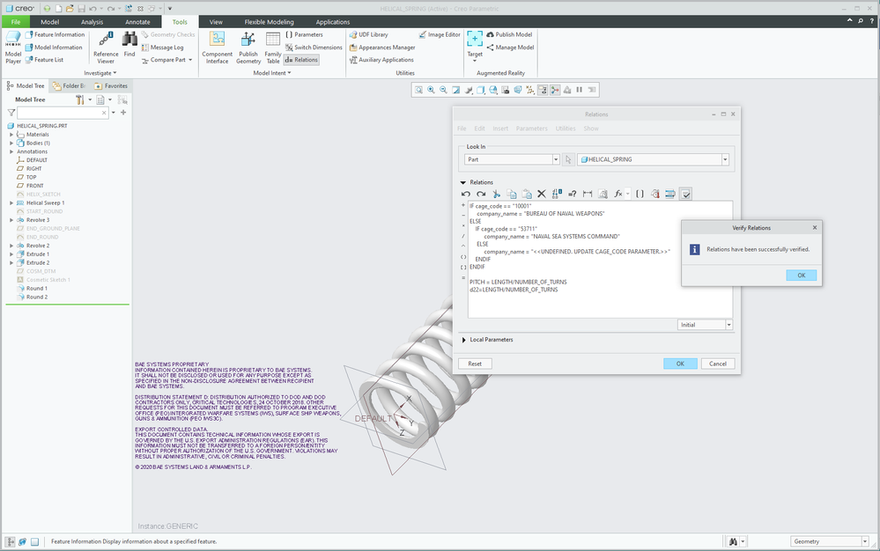Click the Find binoculars icon

[129, 44]
